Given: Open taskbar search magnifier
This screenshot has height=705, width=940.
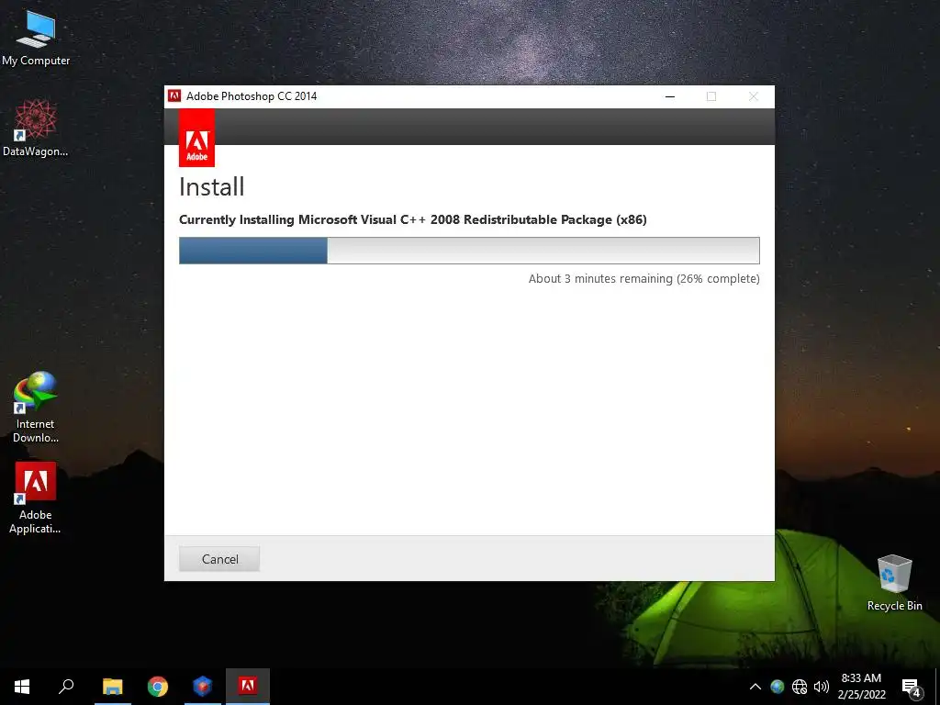Looking at the screenshot, I should (66, 687).
